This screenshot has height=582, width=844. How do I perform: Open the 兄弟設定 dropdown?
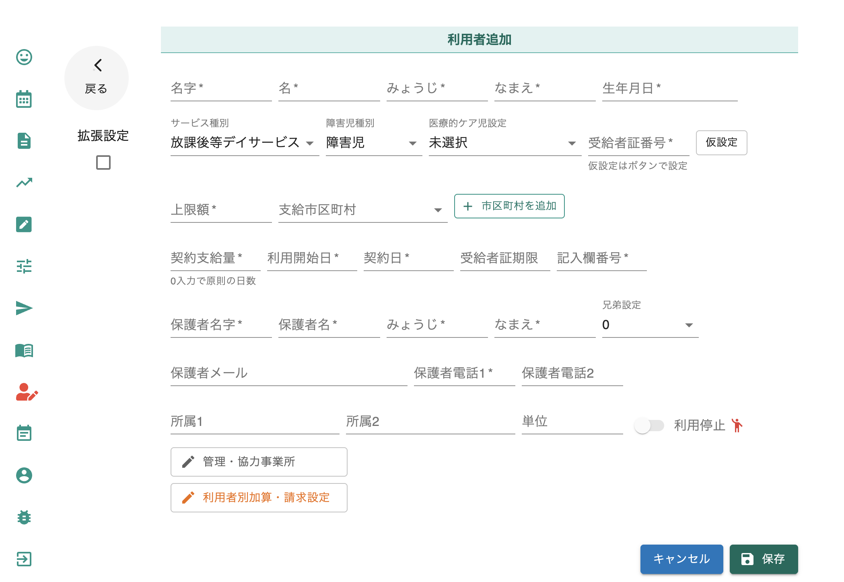(x=650, y=325)
